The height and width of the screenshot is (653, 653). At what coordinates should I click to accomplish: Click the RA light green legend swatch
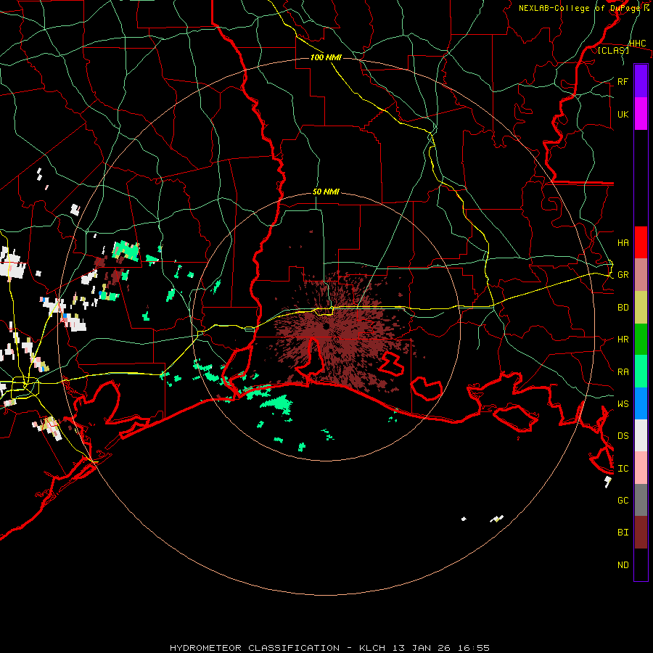pos(641,371)
